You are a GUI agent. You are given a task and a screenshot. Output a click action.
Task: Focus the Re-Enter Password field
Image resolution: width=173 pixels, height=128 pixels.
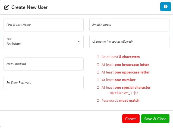[x=43, y=82]
